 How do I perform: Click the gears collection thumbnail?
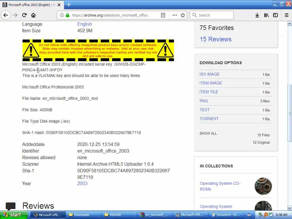click(x=263, y=186)
